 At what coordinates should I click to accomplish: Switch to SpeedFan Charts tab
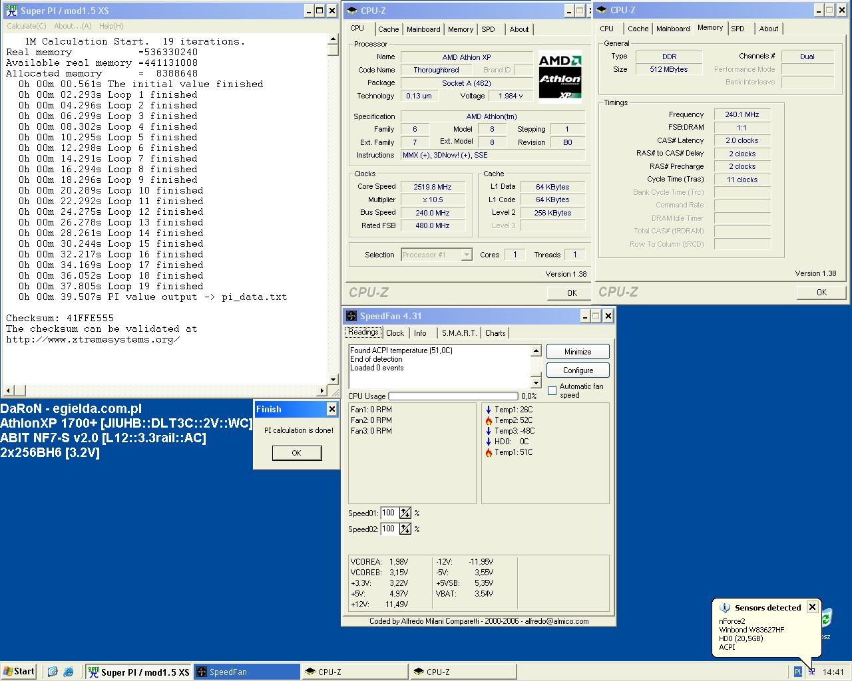(x=495, y=333)
